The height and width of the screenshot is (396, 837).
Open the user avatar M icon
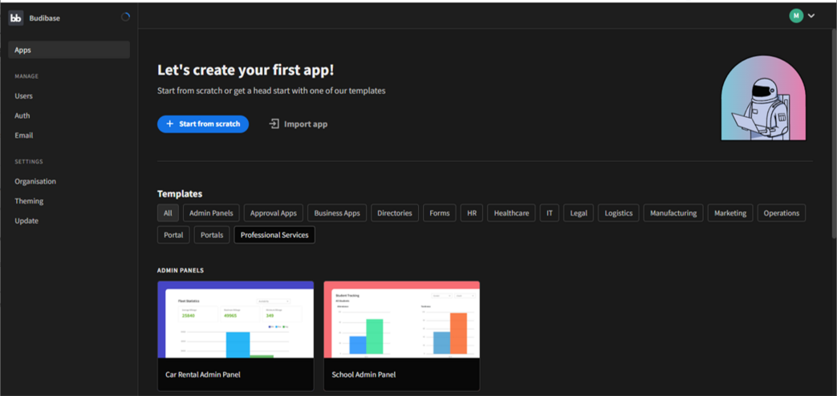(796, 16)
